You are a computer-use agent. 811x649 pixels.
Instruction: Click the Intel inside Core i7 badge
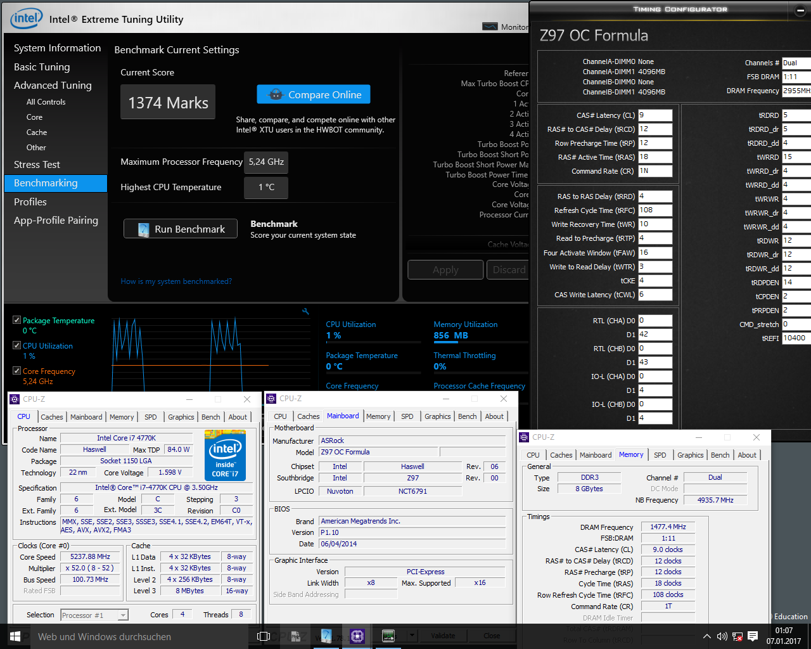[x=225, y=455]
